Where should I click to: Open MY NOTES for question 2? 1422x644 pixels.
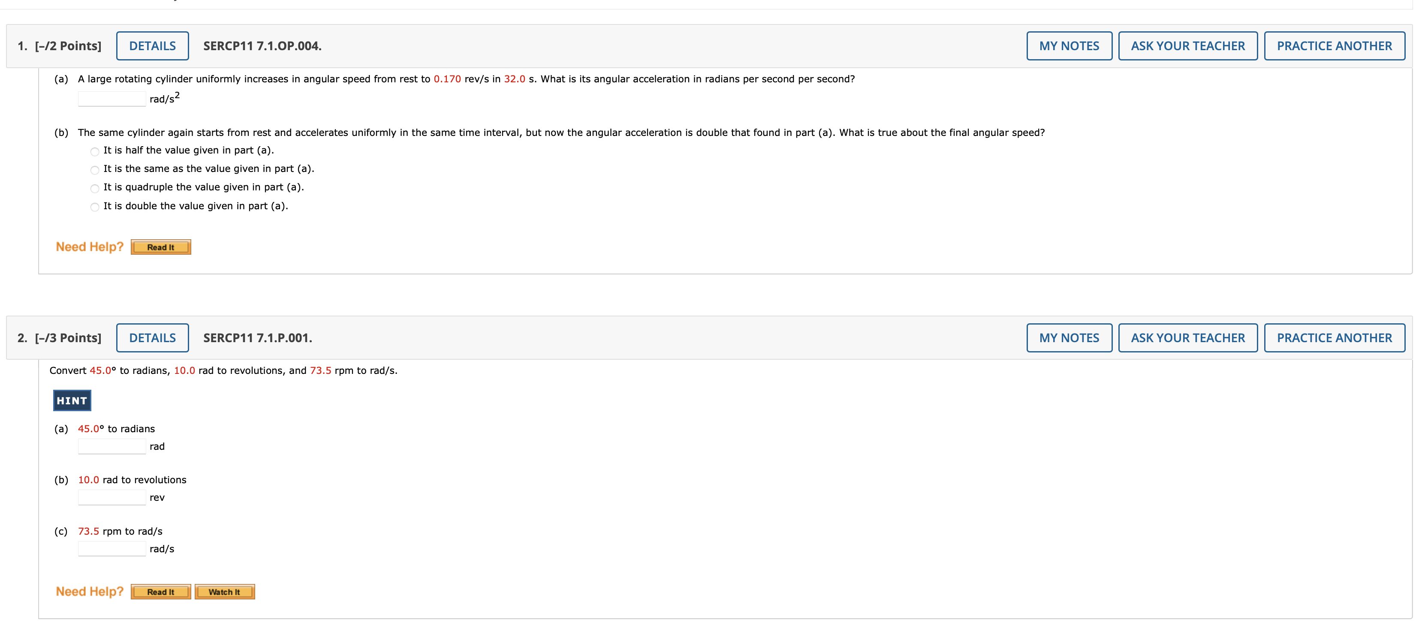1069,338
